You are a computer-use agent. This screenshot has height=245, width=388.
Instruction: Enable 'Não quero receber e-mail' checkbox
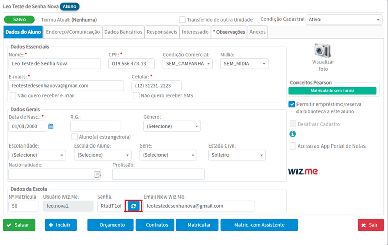(13, 95)
